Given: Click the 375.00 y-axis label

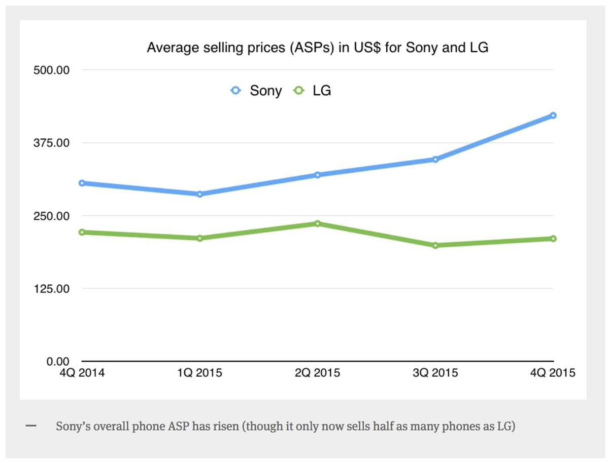Looking at the screenshot, I should (50, 143).
